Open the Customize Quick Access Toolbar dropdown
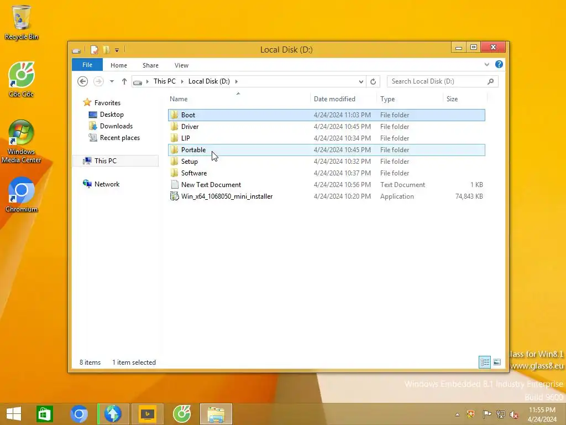 click(x=117, y=50)
